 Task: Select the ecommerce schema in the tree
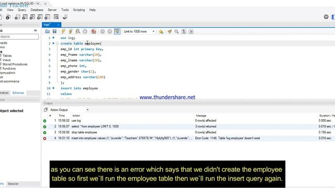coord(9,81)
